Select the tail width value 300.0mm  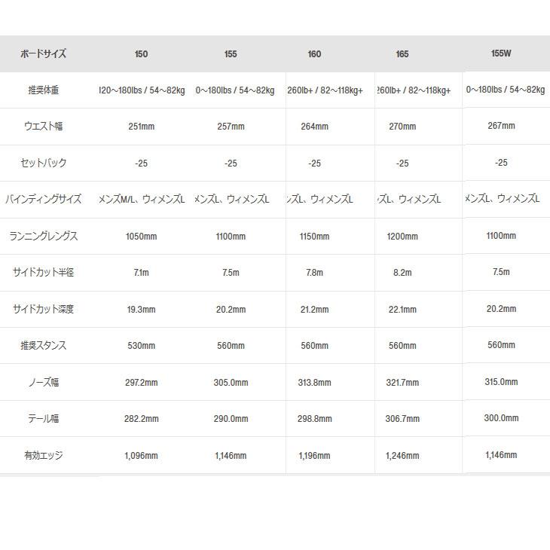pyautogui.click(x=501, y=417)
